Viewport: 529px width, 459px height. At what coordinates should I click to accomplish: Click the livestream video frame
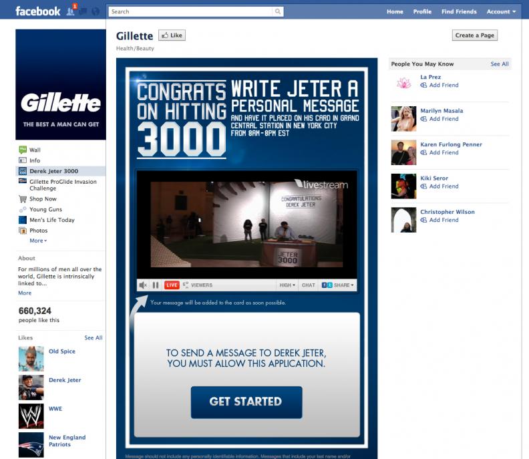coord(246,224)
